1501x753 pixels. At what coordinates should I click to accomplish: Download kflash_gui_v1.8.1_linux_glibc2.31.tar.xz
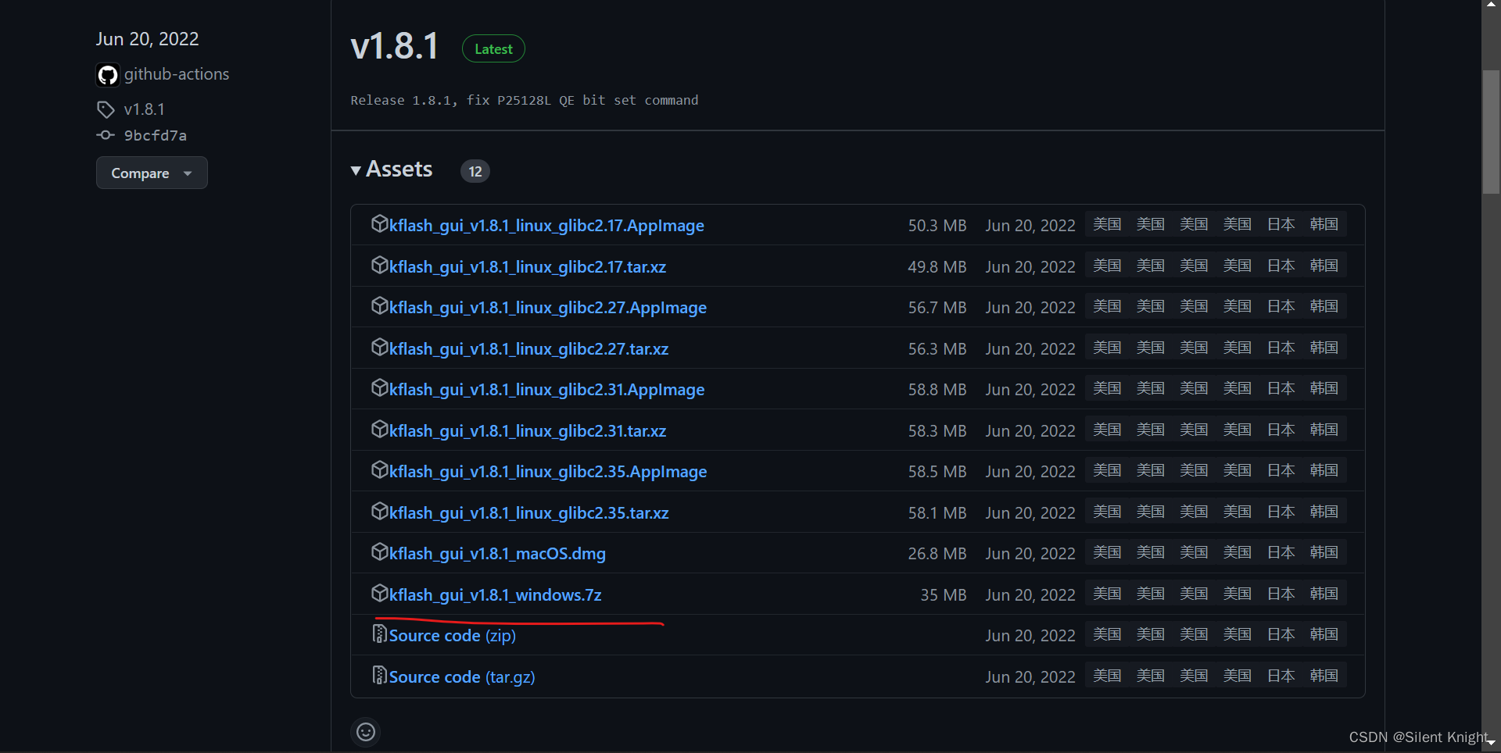point(528,431)
